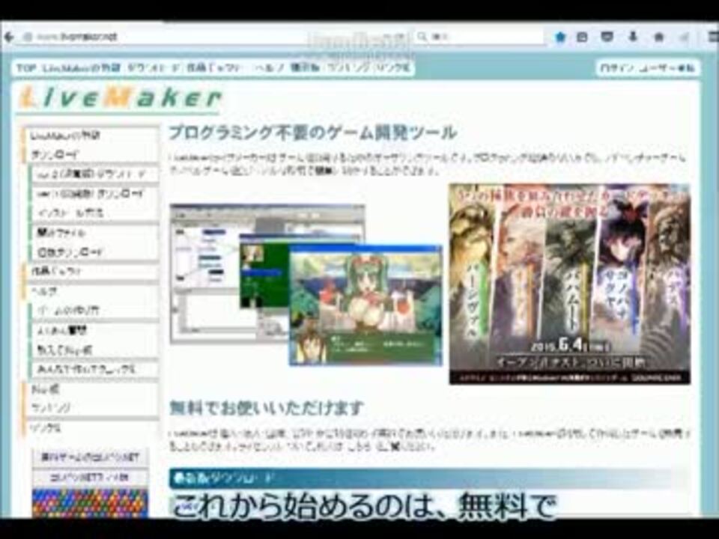
Task: Open 掲示板 in the top navigation bar
Action: point(306,68)
